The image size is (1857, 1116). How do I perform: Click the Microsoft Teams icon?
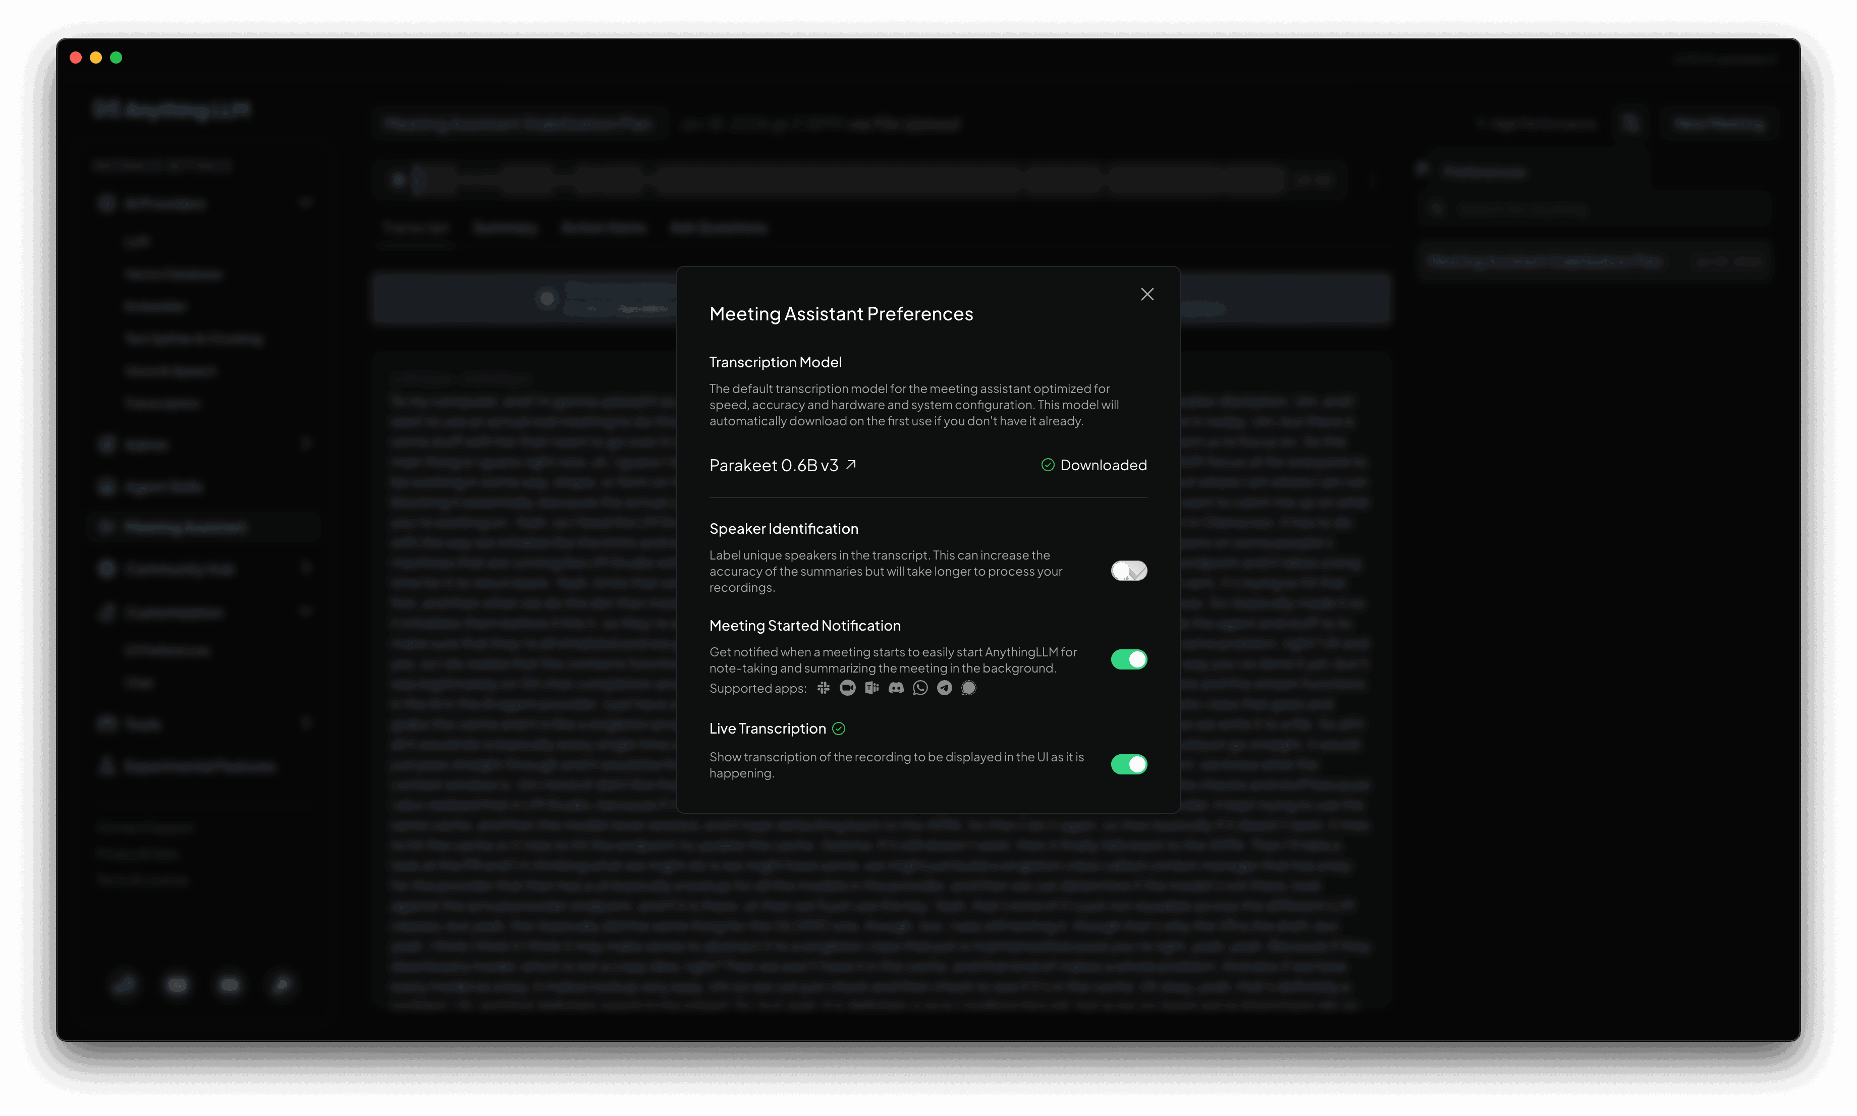[x=871, y=687]
